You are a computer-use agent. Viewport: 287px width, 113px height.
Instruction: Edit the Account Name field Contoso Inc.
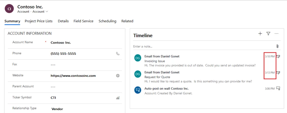click(x=61, y=43)
